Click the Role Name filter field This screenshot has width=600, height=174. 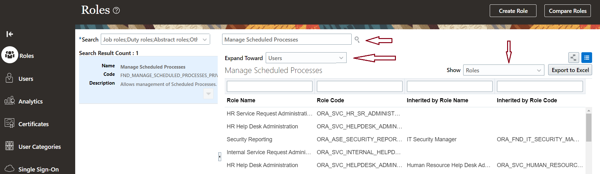tap(270, 87)
